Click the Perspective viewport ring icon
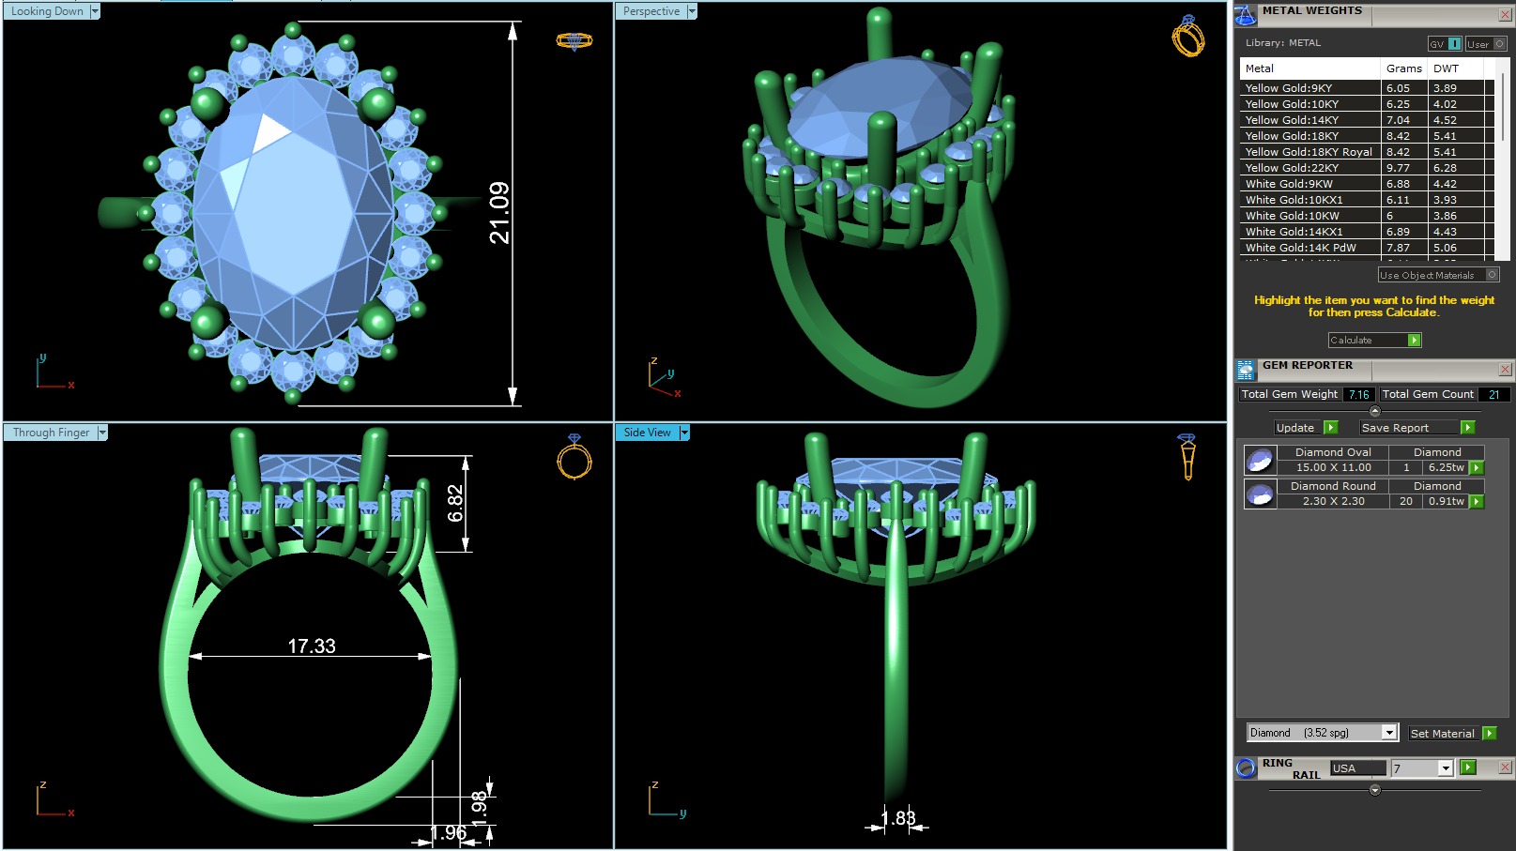Viewport: 1516px width, 851px height. tap(1188, 36)
